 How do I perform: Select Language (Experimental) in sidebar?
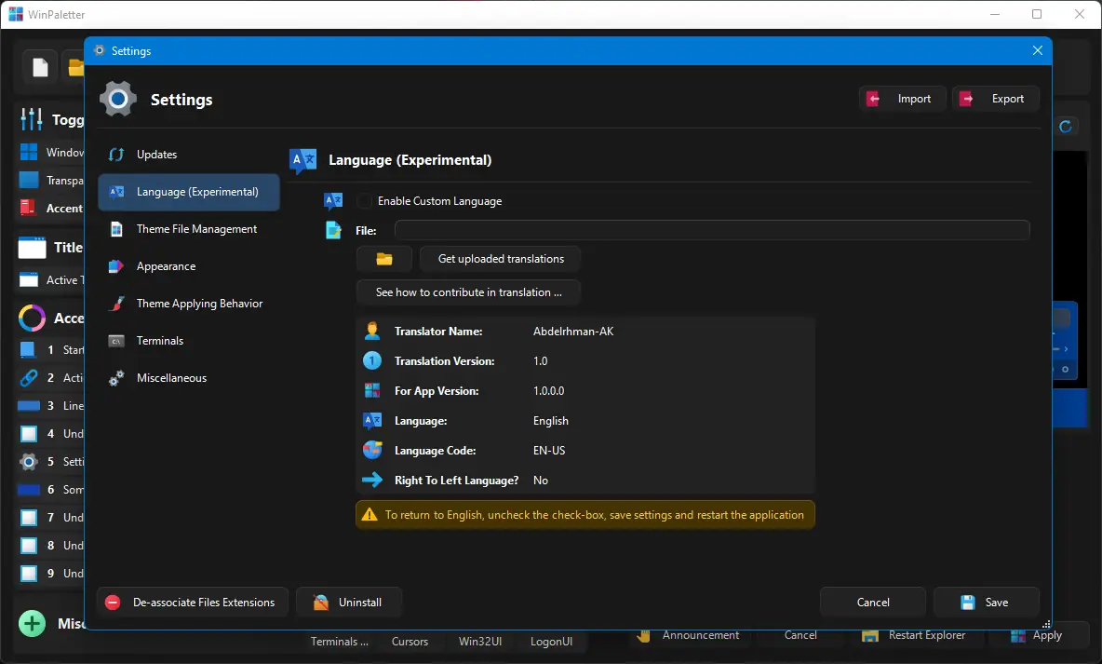pyautogui.click(x=188, y=191)
